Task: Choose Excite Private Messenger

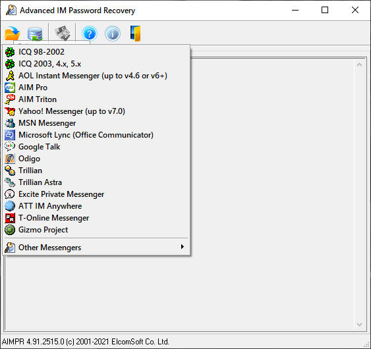Action: point(96,194)
